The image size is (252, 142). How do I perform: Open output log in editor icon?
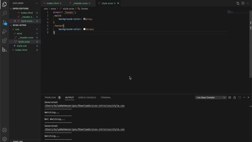coord(240,97)
